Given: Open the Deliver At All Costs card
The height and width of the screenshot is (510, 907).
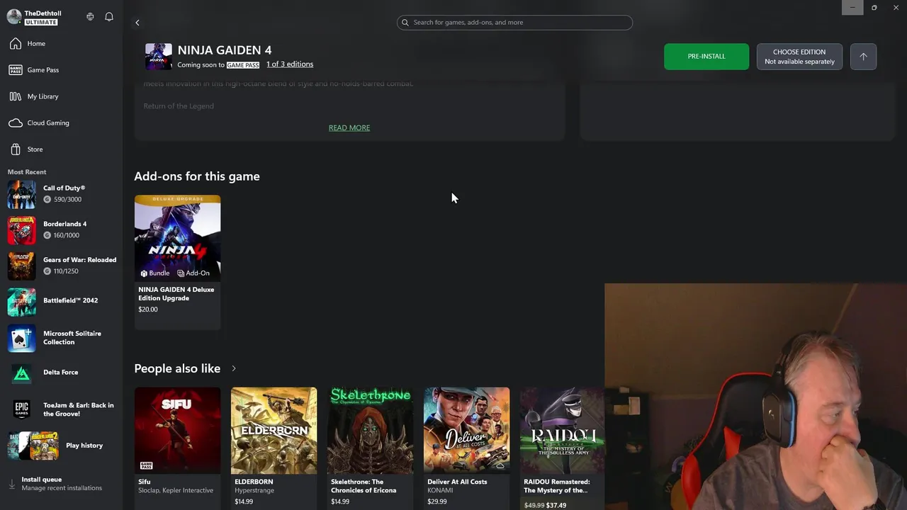Looking at the screenshot, I should tap(466, 448).
